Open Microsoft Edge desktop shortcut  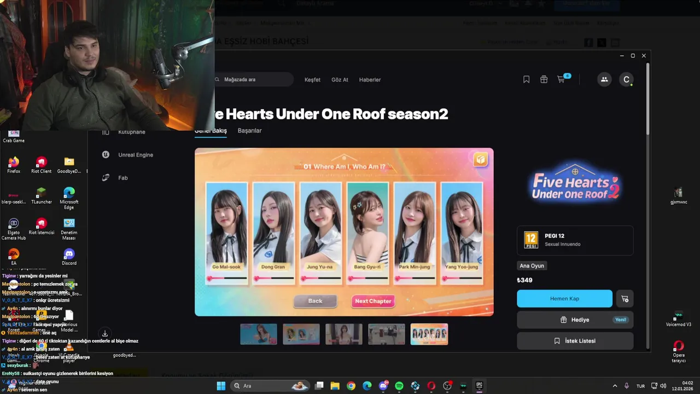tap(69, 198)
